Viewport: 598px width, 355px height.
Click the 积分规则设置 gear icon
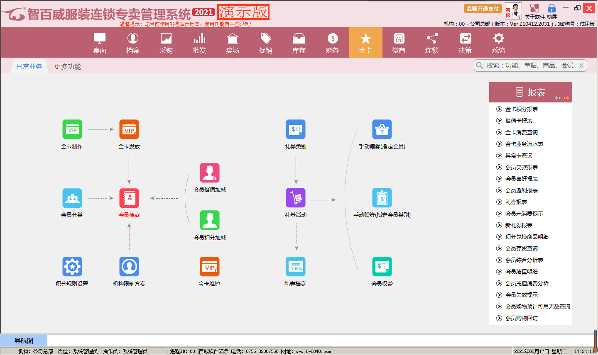72,267
